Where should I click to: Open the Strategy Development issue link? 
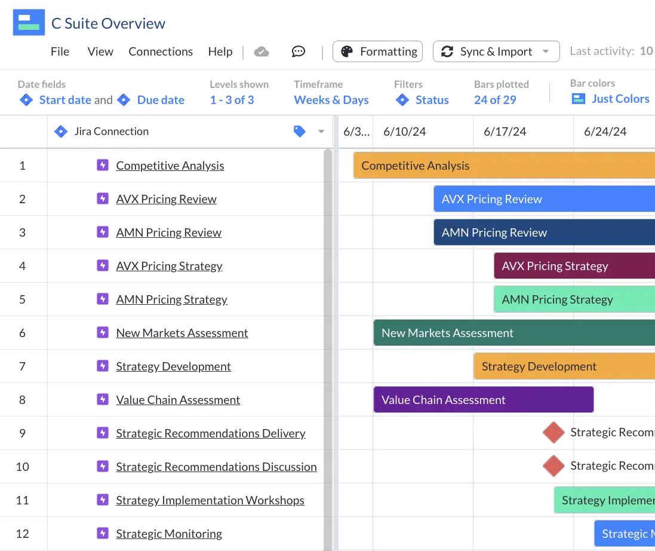[x=173, y=366]
